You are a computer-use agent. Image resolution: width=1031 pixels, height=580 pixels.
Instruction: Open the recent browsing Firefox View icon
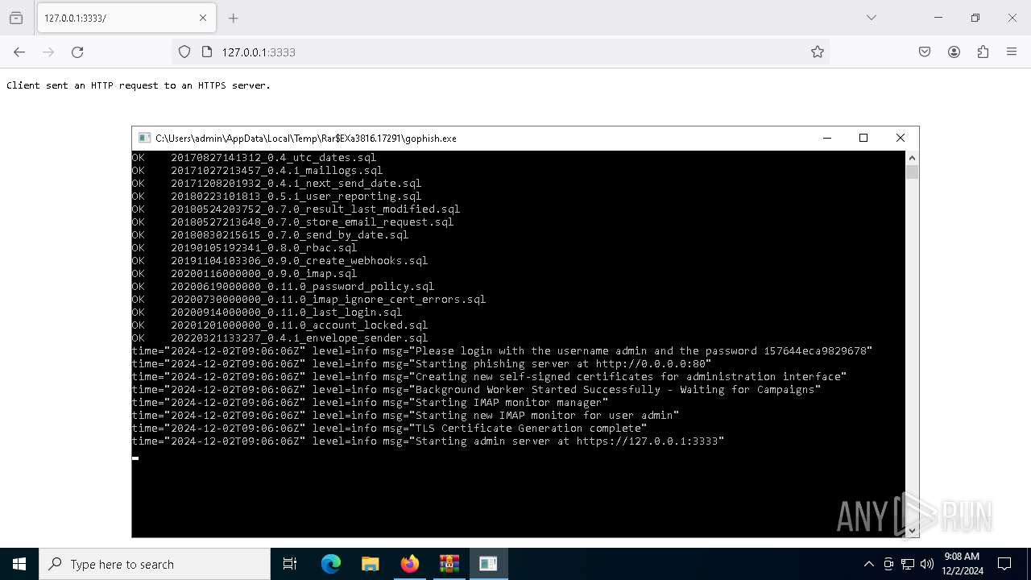point(16,18)
